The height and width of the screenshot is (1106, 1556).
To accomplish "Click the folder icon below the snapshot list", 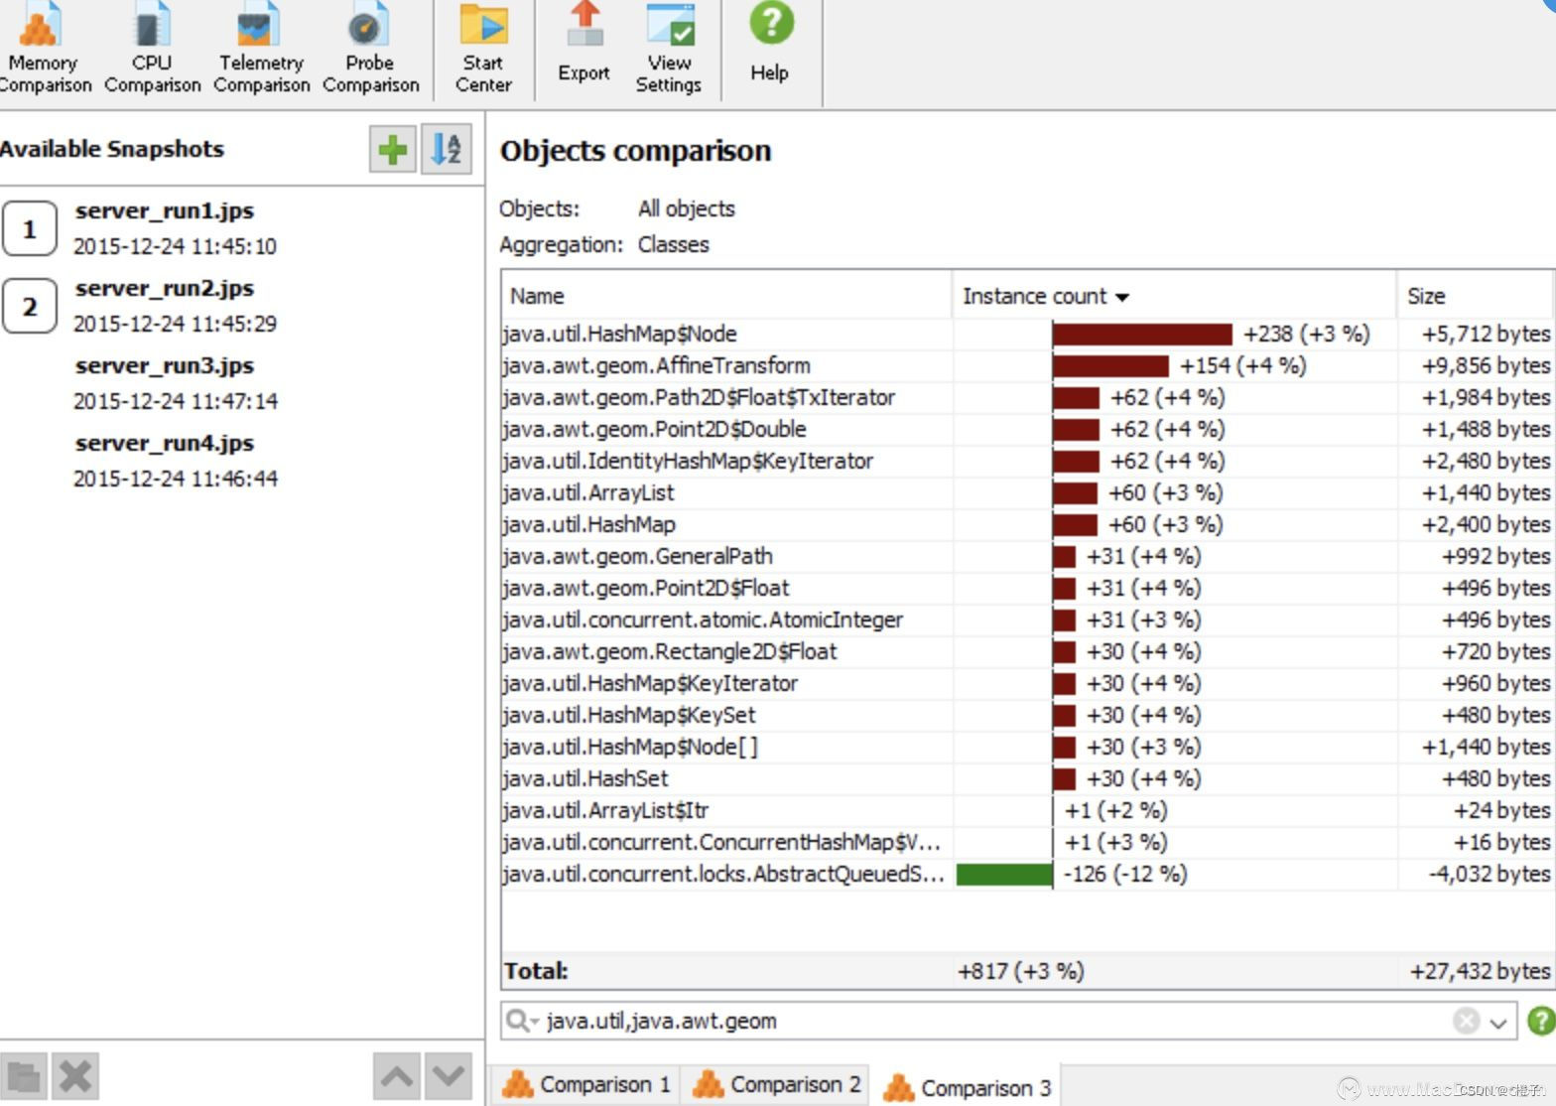I will coord(24,1076).
